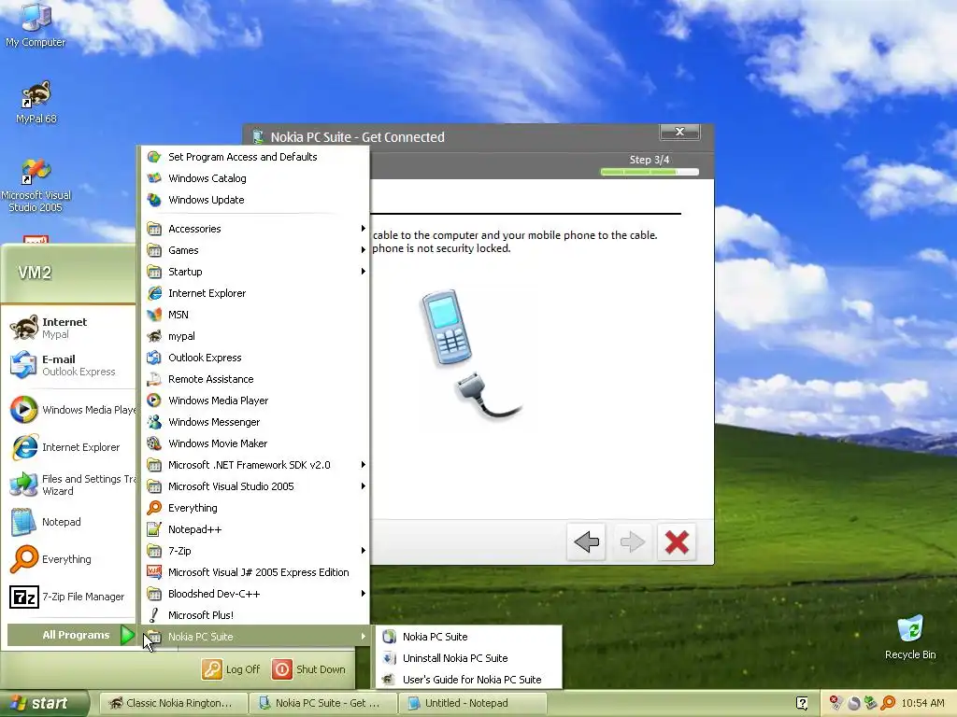Open Windows Messenger

tap(254, 422)
